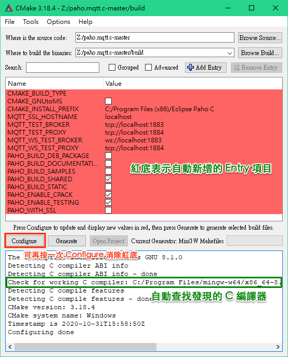Open the Help menu
288x357 pixels.
(x=85, y=22)
